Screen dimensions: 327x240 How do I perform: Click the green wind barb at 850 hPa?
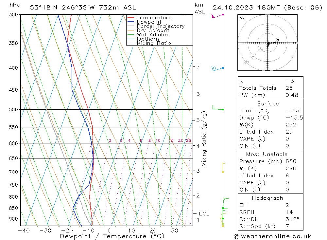(x=225, y=203)
